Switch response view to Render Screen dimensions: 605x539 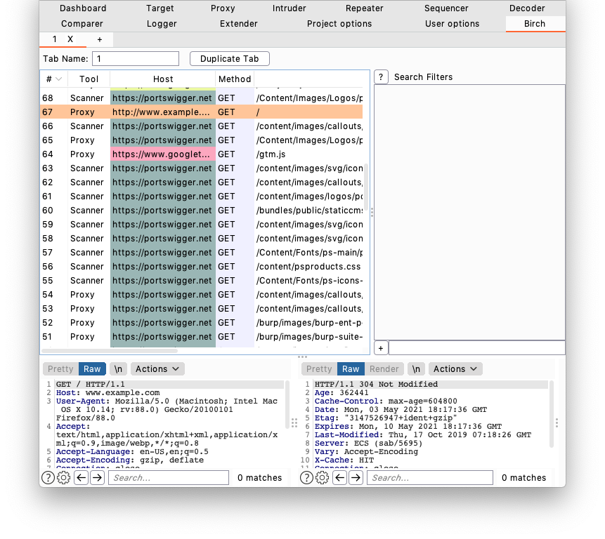384,369
